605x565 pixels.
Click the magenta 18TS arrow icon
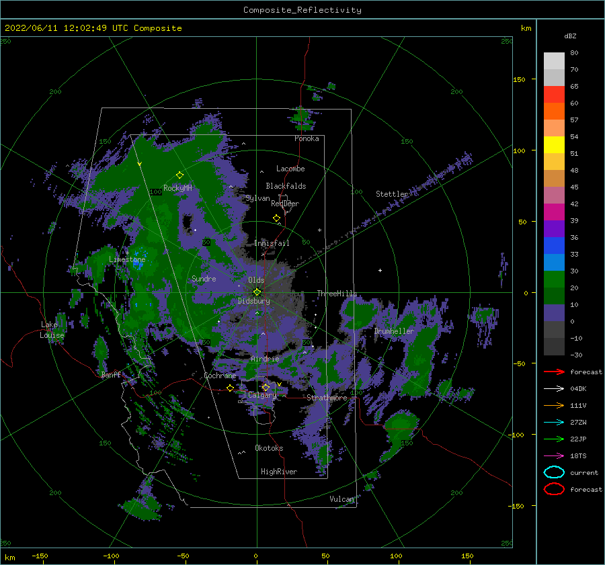554,456
